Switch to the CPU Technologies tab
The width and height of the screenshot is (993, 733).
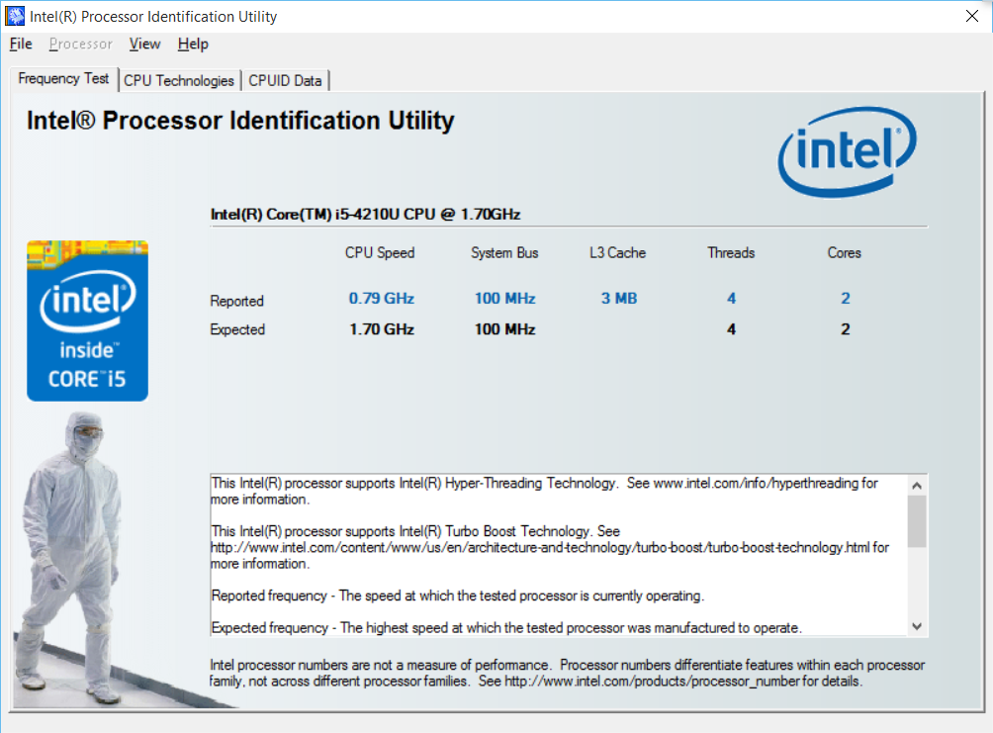179,81
